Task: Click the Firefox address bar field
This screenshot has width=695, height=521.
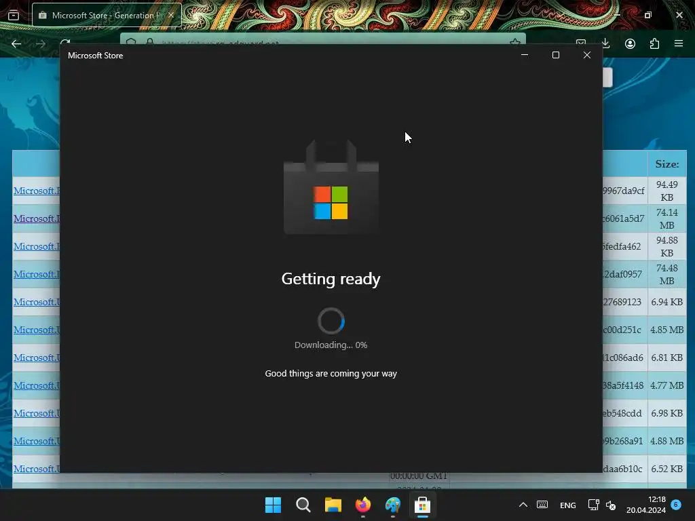Action: pos(322,39)
